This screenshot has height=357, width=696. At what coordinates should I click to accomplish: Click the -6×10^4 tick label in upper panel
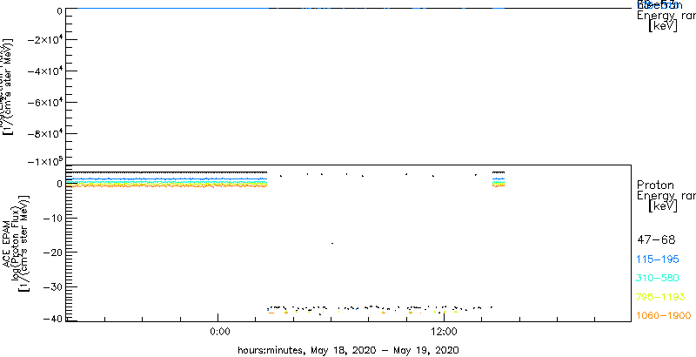pyautogui.click(x=44, y=103)
